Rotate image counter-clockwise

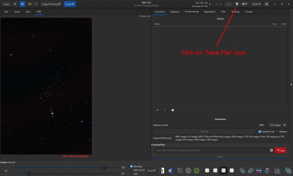(x=242, y=170)
